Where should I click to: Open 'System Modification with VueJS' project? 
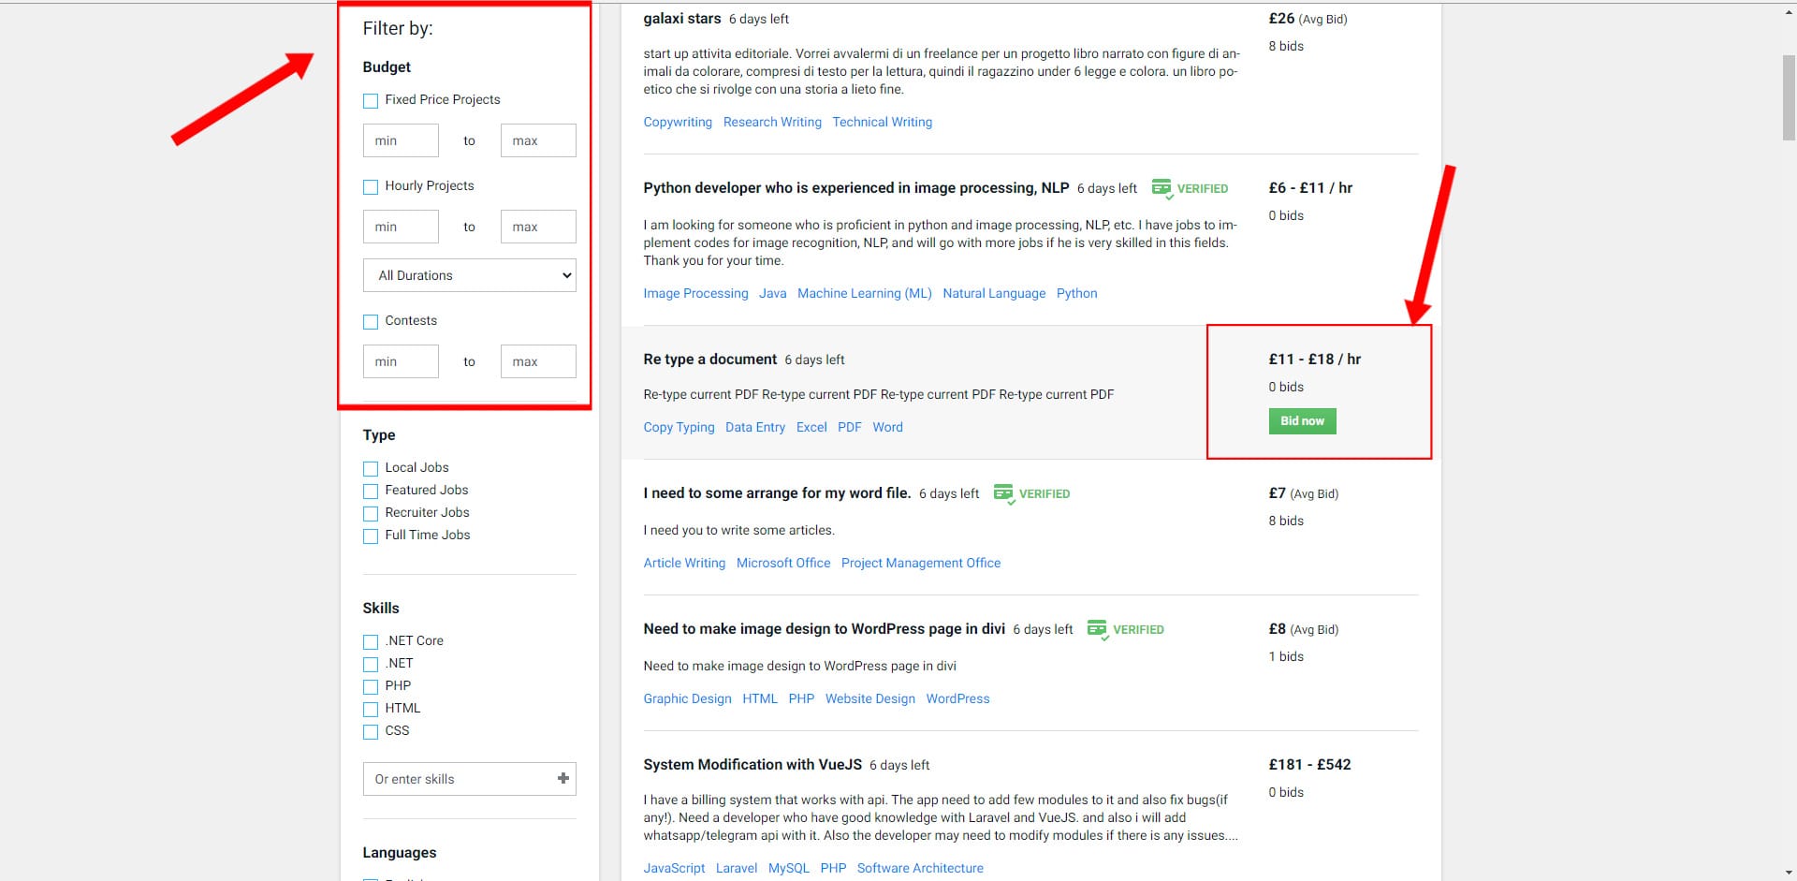(x=752, y=765)
